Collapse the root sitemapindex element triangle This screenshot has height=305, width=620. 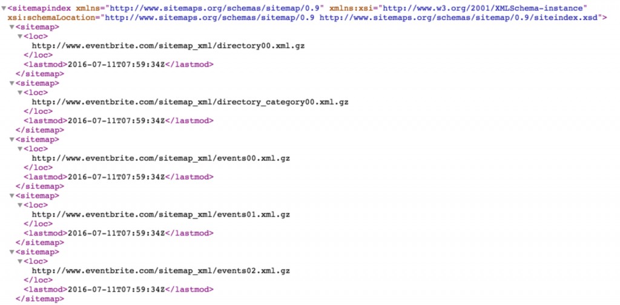click(4, 8)
